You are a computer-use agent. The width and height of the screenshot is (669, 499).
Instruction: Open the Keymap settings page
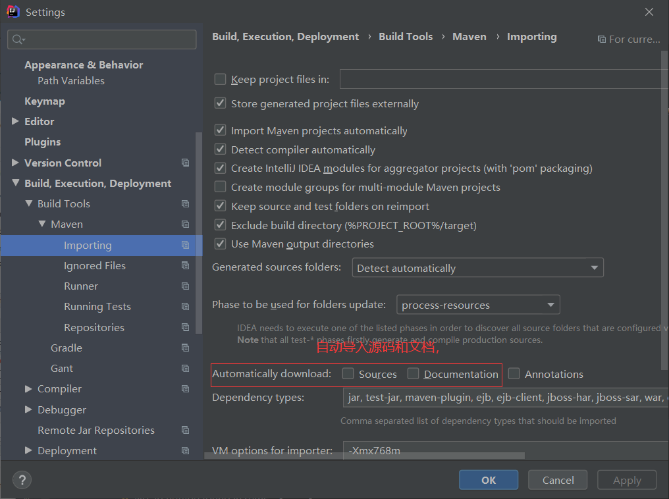[x=45, y=101]
